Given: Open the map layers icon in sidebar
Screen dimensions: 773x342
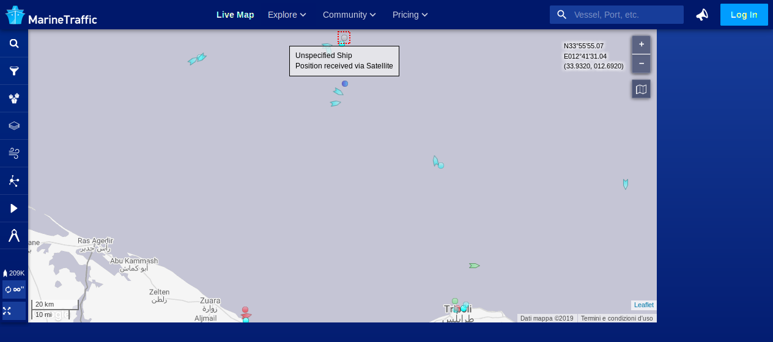Looking at the screenshot, I should coord(14,126).
